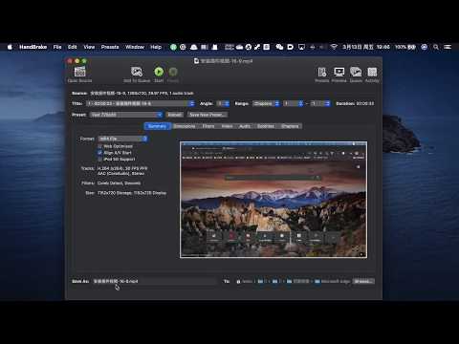Open the HandBrake menu
Screen dimensions: 459x344
[x=33, y=47]
